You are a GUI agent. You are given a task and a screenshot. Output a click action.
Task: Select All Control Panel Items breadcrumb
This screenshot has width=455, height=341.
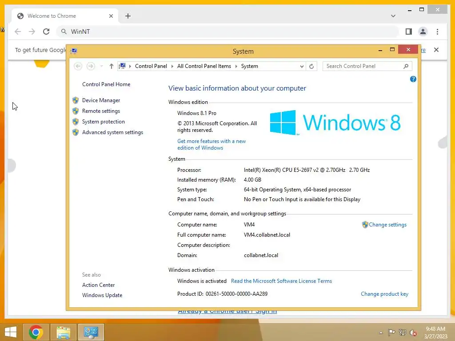[204, 66]
